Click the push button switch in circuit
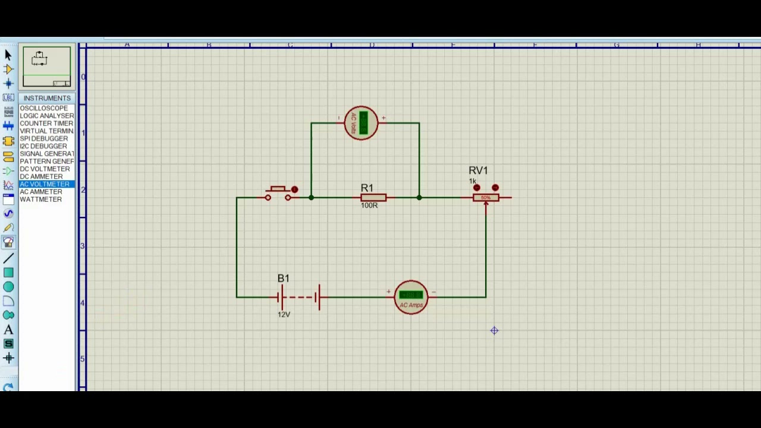Screen dimensions: 761x428 (x=278, y=193)
